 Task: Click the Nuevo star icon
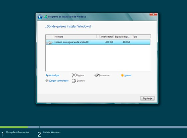click(122, 75)
